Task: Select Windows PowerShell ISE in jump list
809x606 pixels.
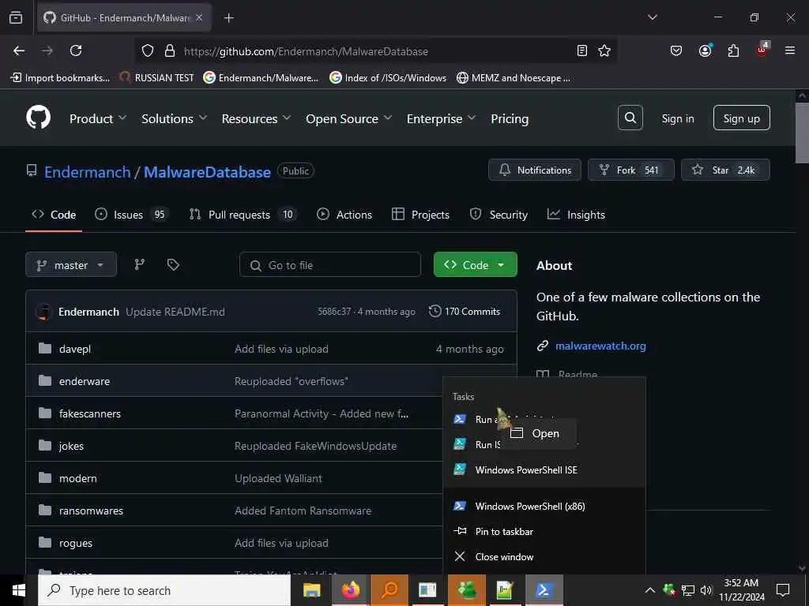Action: 544,469
